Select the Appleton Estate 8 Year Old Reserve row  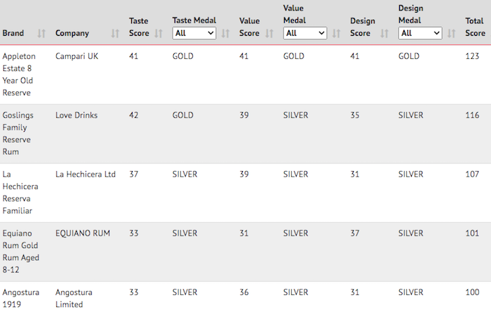245,74
